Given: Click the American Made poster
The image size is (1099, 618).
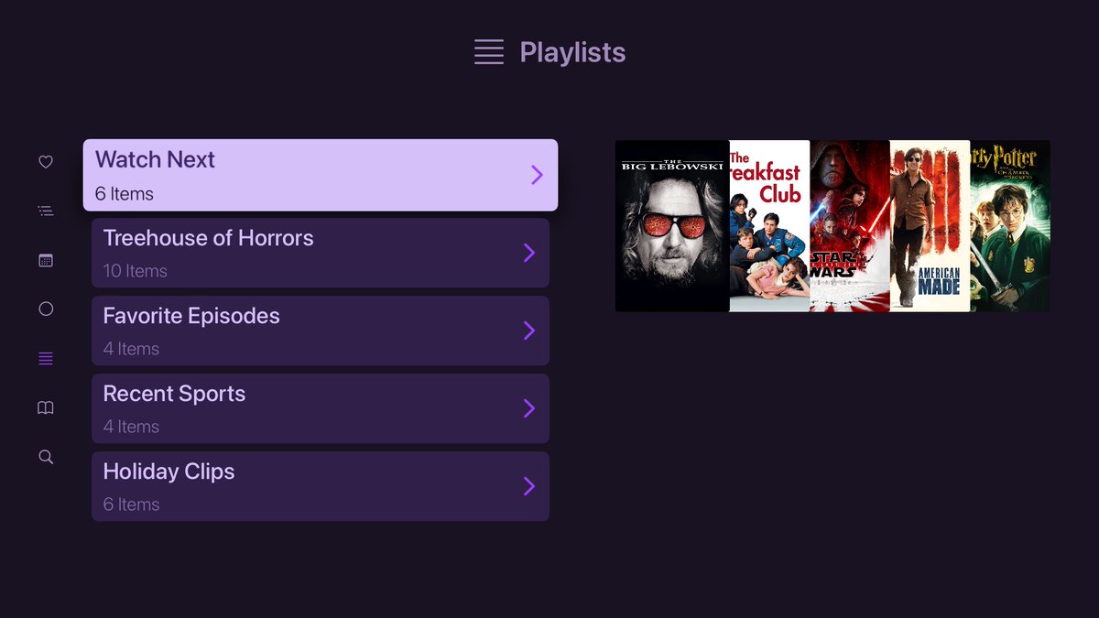Looking at the screenshot, I should point(930,226).
